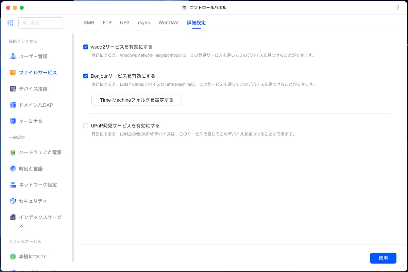Click the ユーザー管理 user icon

pyautogui.click(x=13, y=56)
